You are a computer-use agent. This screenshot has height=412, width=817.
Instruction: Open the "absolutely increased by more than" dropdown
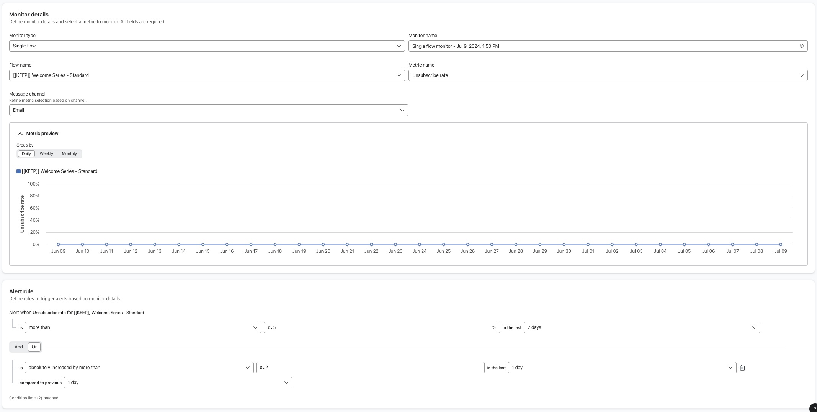pyautogui.click(x=139, y=367)
